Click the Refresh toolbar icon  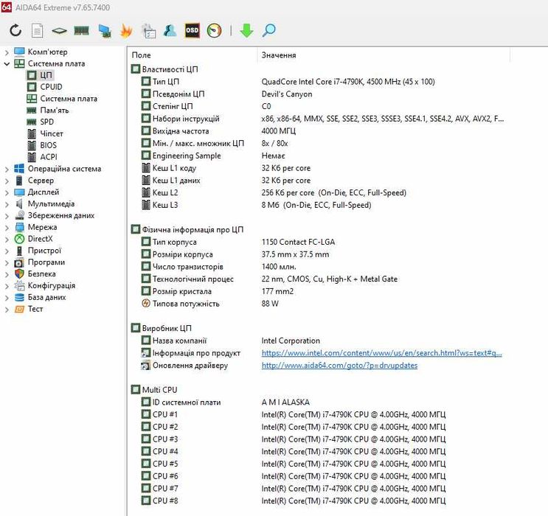click(15, 30)
